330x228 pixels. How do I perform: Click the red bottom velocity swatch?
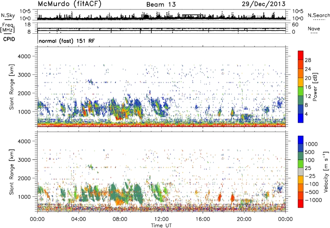point(301,204)
